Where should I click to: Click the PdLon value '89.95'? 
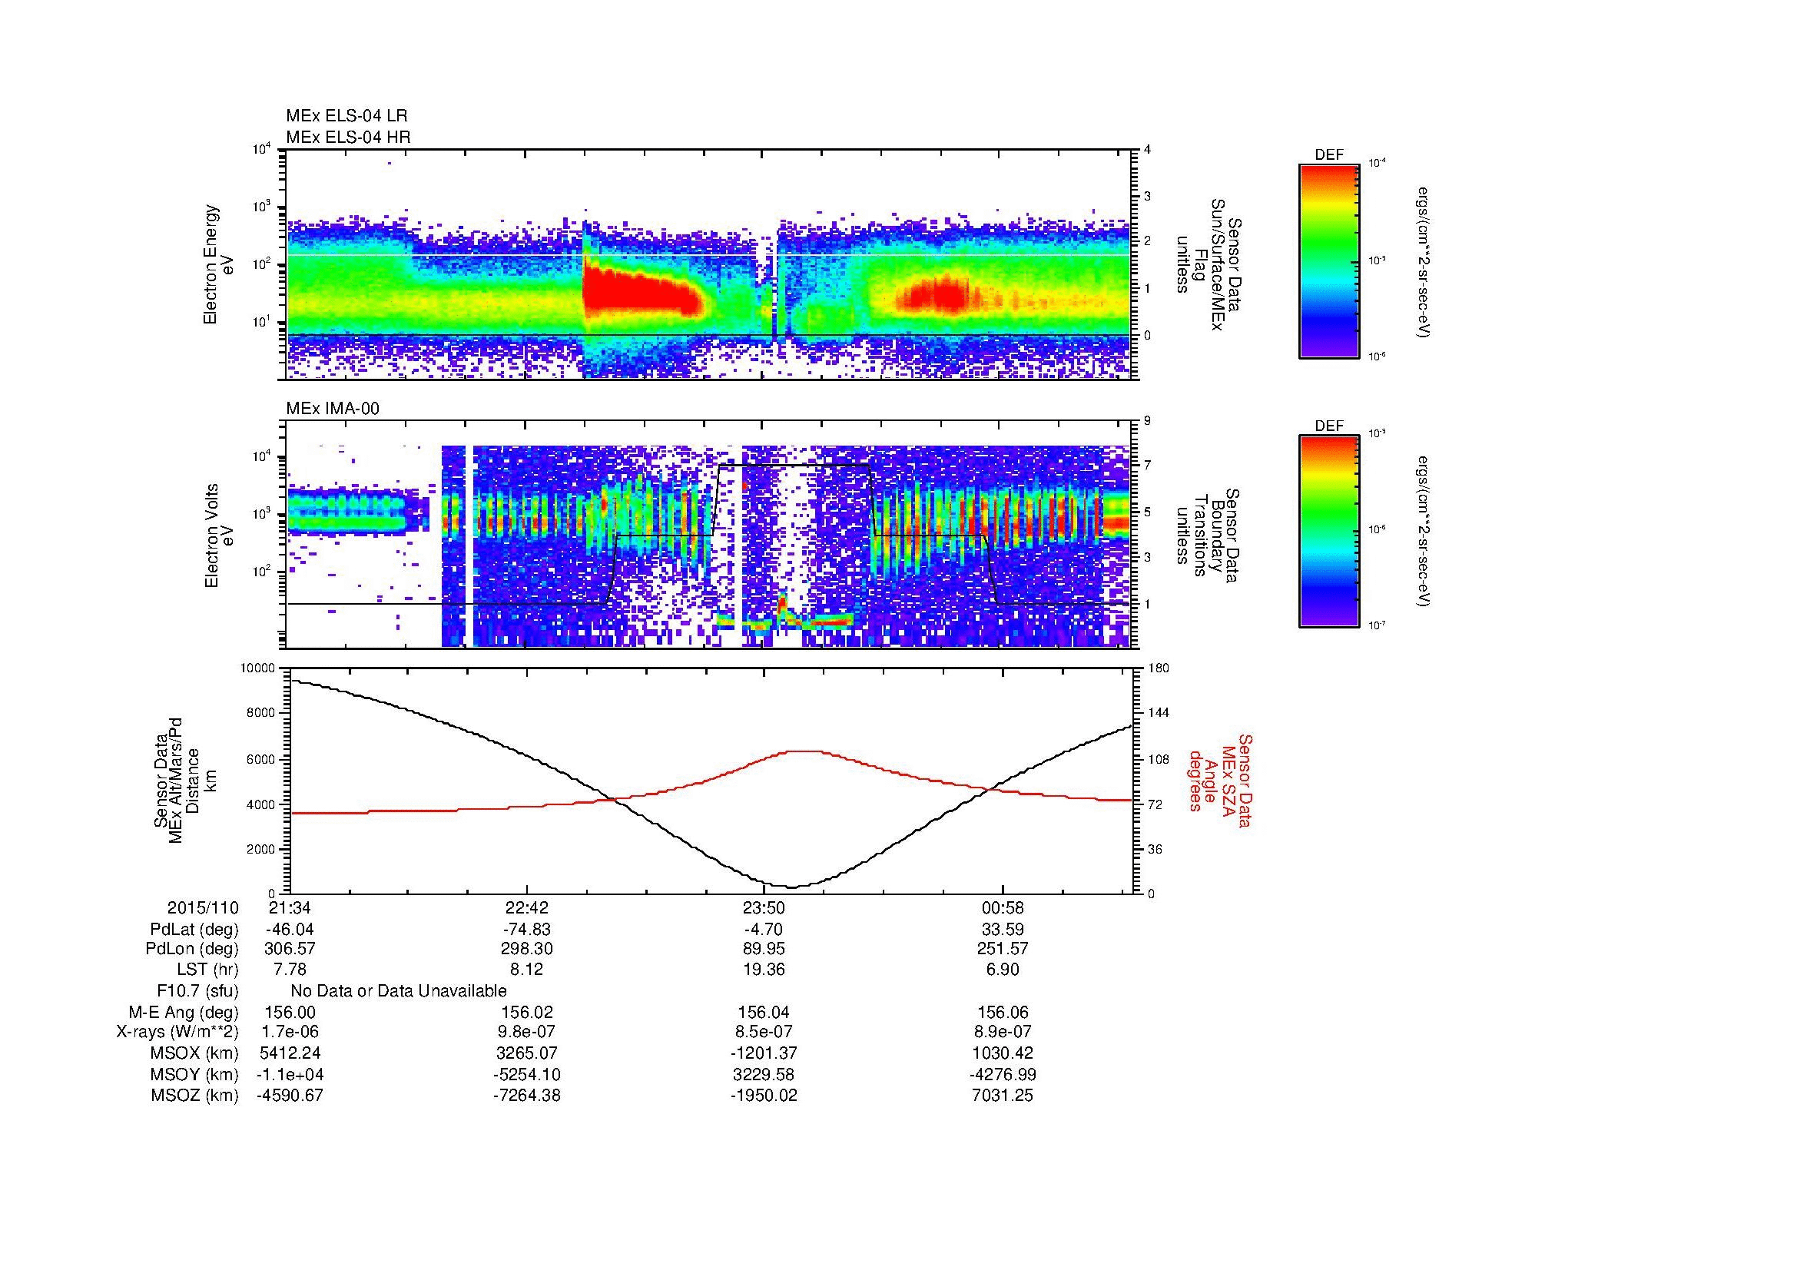(764, 948)
